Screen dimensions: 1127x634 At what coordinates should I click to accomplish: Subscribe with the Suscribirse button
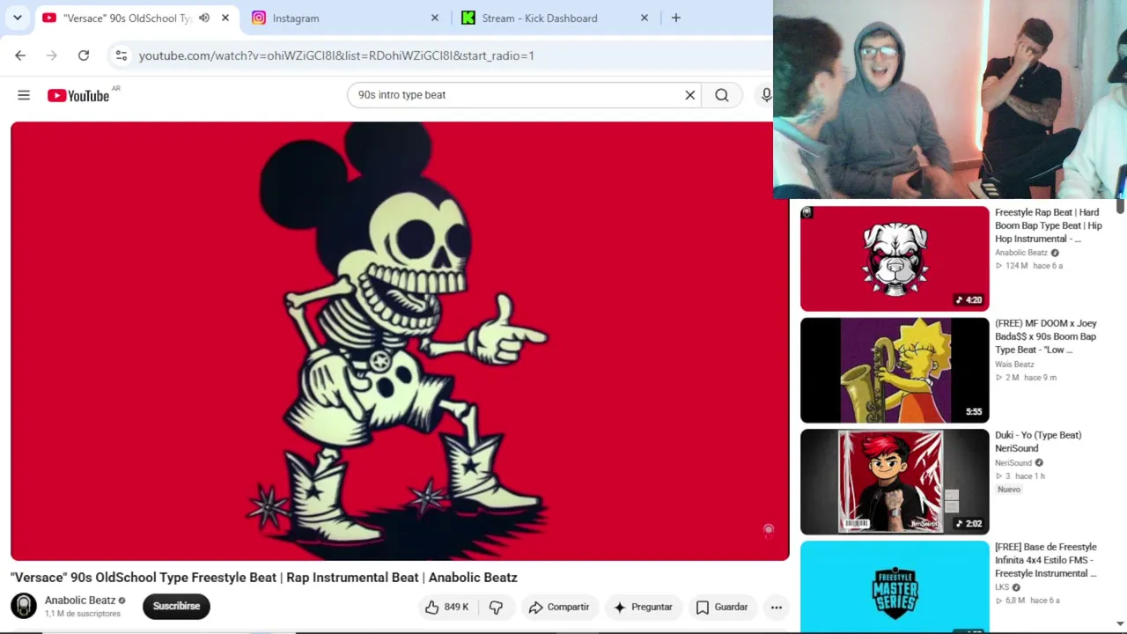[176, 606]
